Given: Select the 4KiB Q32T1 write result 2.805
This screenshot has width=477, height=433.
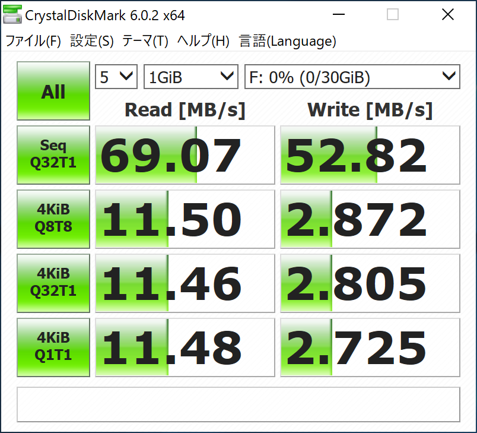Looking at the screenshot, I should (370, 283).
